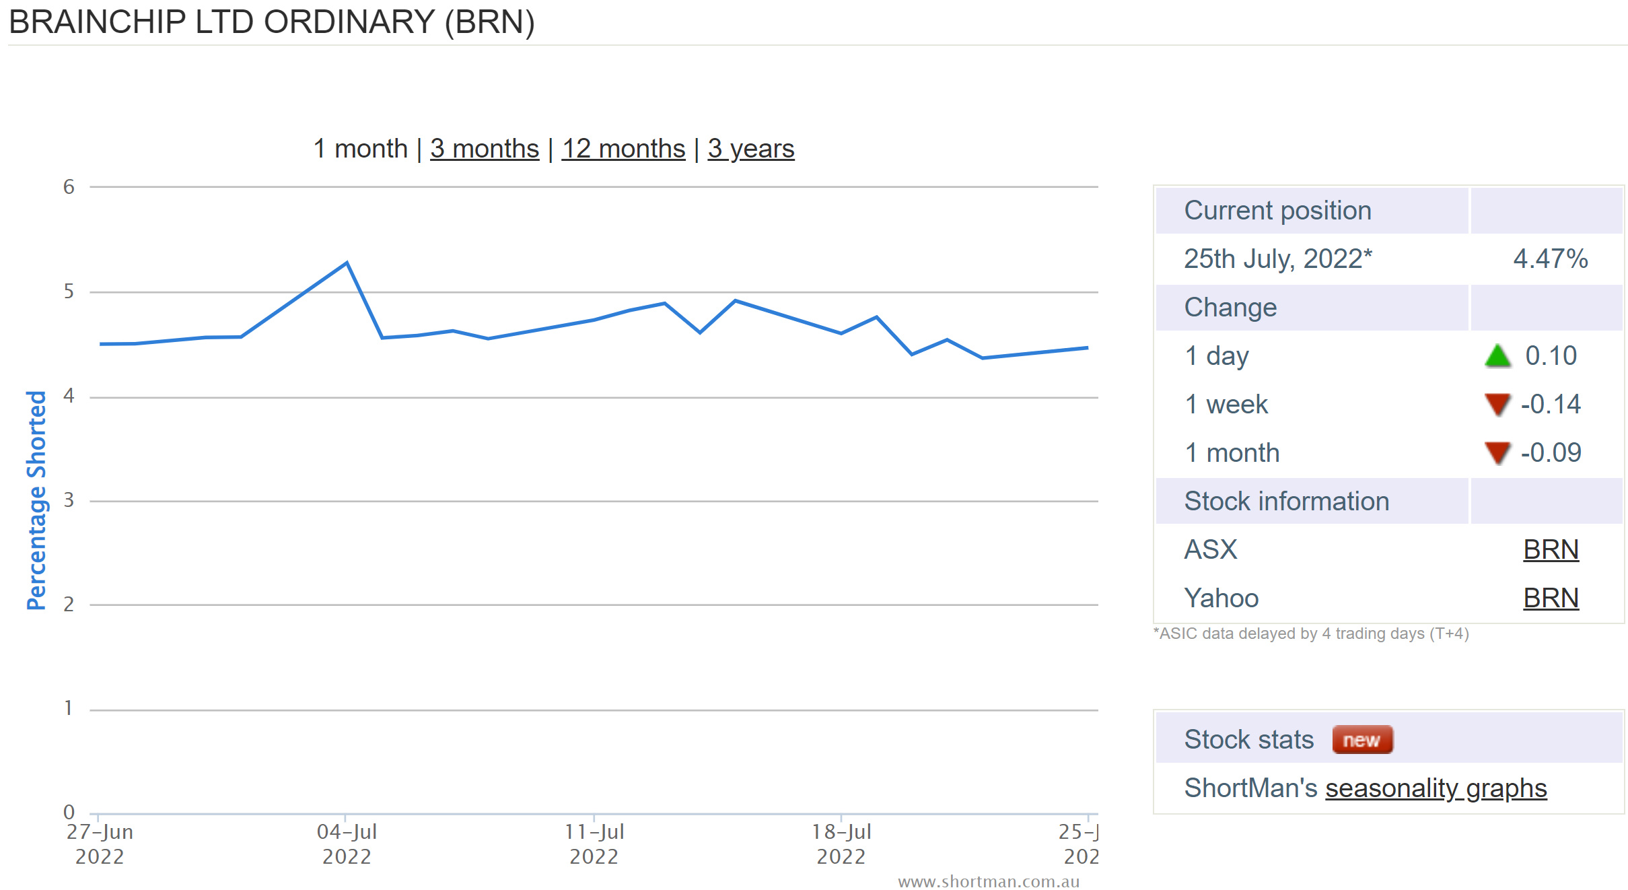
Task: Click the 18-Jul 2022 x-axis label
Action: pos(841,844)
